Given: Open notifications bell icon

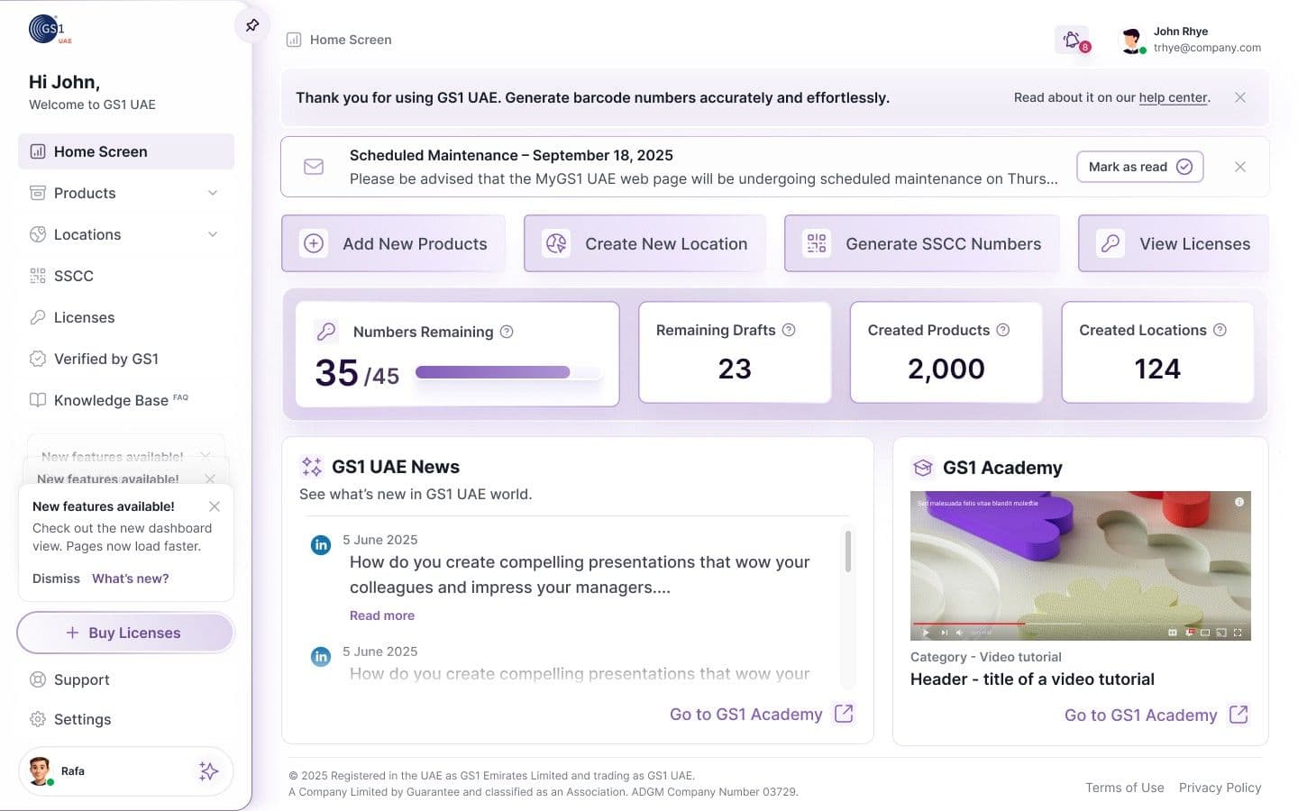Looking at the screenshot, I should pyautogui.click(x=1072, y=40).
